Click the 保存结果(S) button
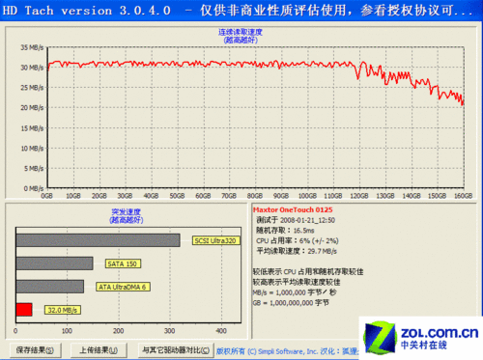The image size is (483, 360). click(35, 349)
